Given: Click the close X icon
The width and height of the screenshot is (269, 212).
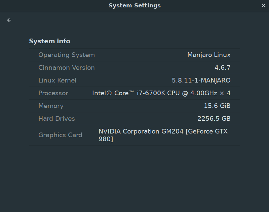Looking at the screenshot, I should point(264,5).
